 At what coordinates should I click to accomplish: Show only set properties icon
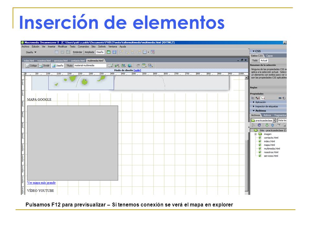click(x=262, y=98)
